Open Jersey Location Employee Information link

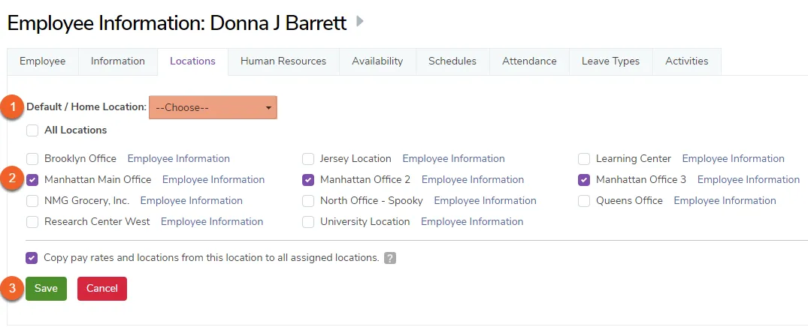(x=453, y=159)
